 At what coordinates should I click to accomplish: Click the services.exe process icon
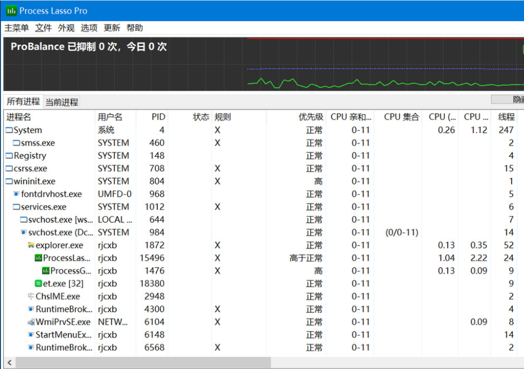17,207
